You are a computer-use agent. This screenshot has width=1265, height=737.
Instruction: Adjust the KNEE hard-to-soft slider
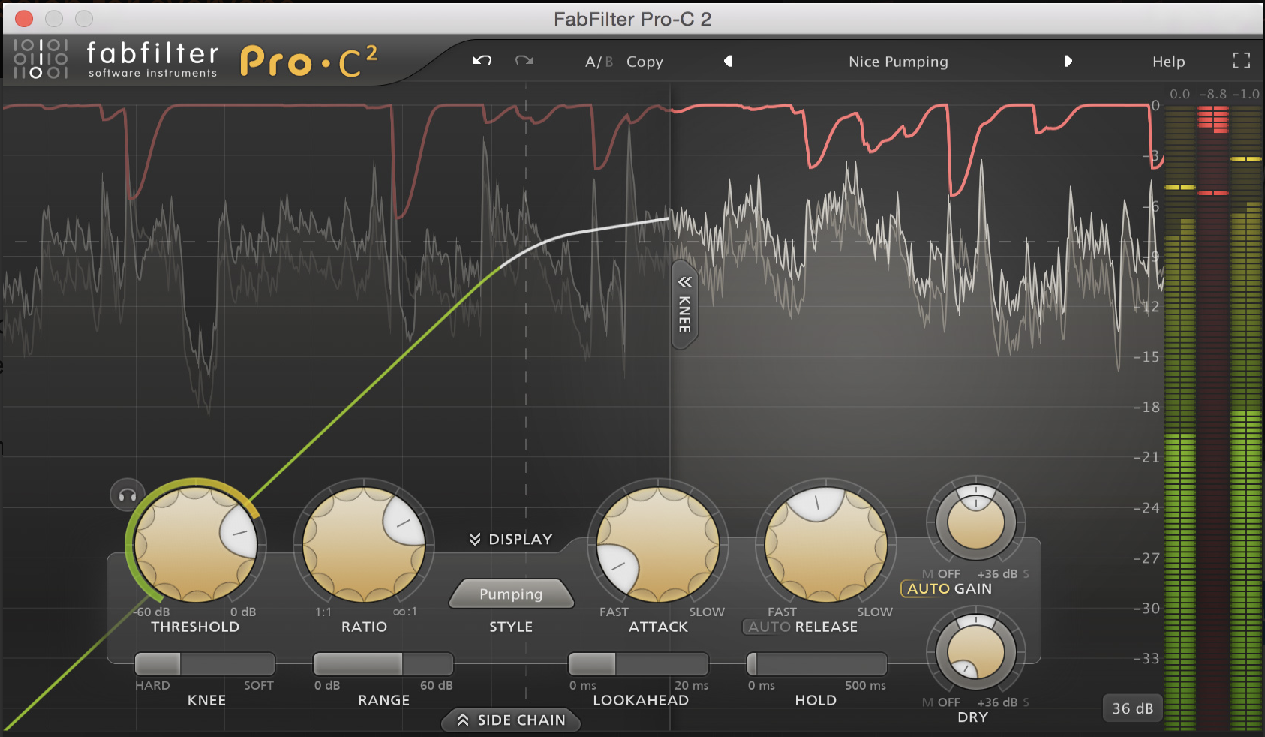coord(205,664)
